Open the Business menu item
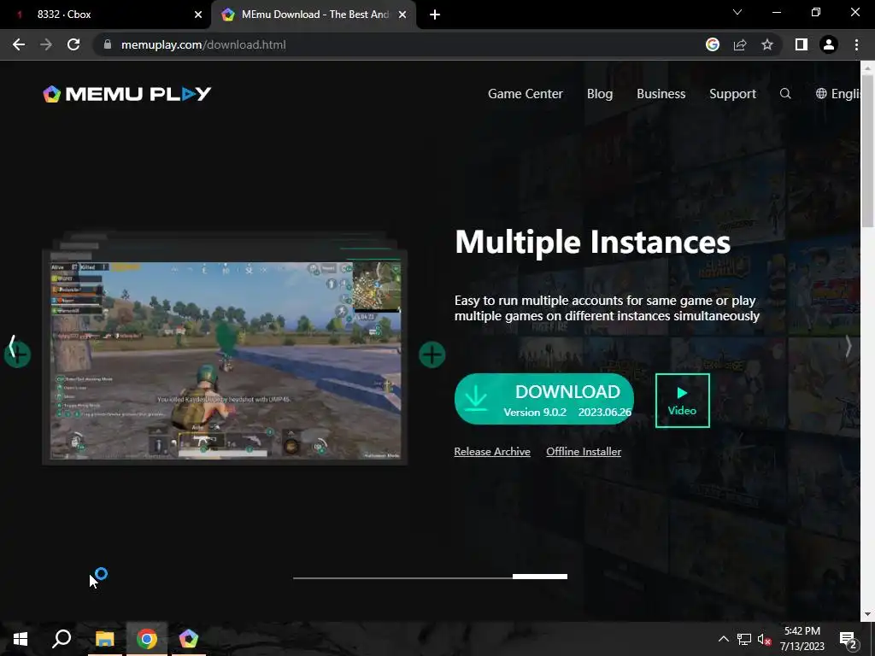This screenshot has height=656, width=875. pyautogui.click(x=661, y=94)
